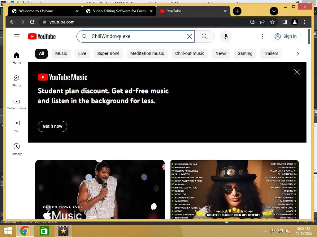Share this page icon
317x237 pixels.
(263, 22)
